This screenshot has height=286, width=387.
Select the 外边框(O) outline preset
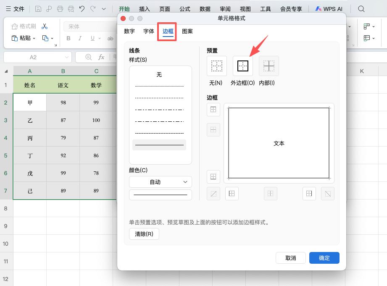click(242, 66)
